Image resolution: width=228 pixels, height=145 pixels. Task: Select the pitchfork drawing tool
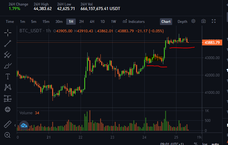pyautogui.click(x=8, y=55)
